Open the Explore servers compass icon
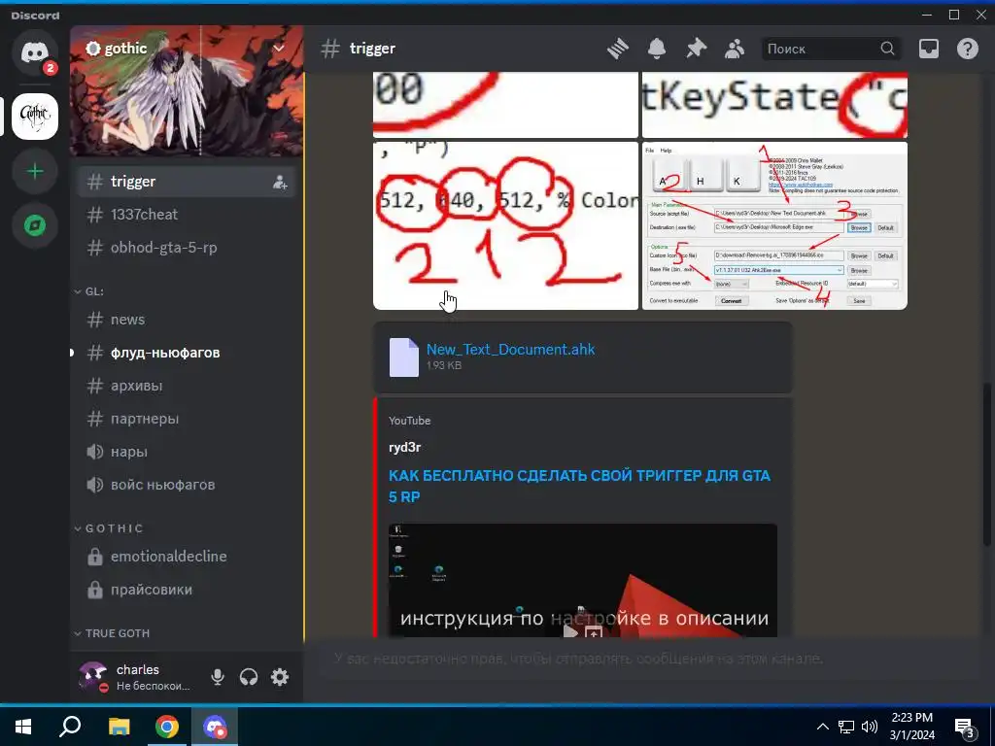This screenshot has height=746, width=995. pos(35,225)
